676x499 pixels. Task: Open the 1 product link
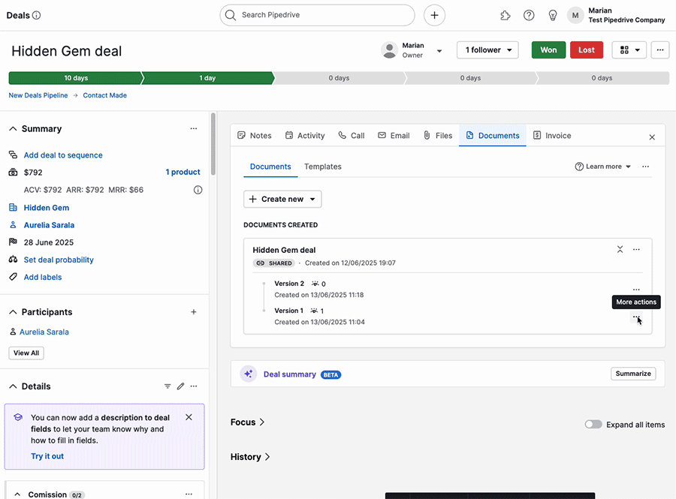(183, 173)
